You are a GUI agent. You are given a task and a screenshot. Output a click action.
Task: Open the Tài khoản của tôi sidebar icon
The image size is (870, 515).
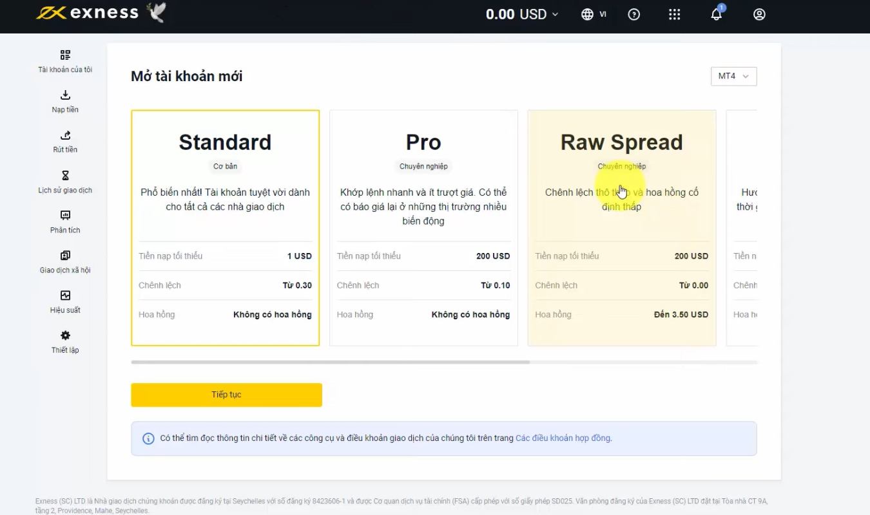click(x=65, y=55)
